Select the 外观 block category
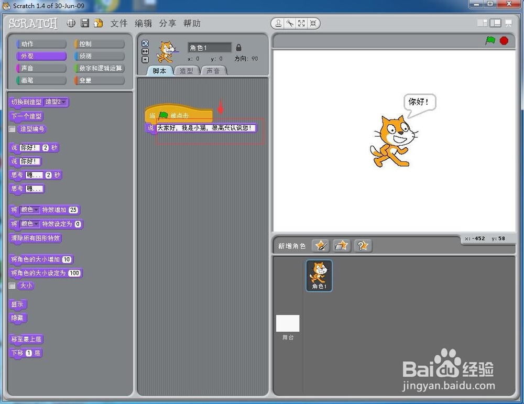This screenshot has height=404, width=524. tap(41, 56)
